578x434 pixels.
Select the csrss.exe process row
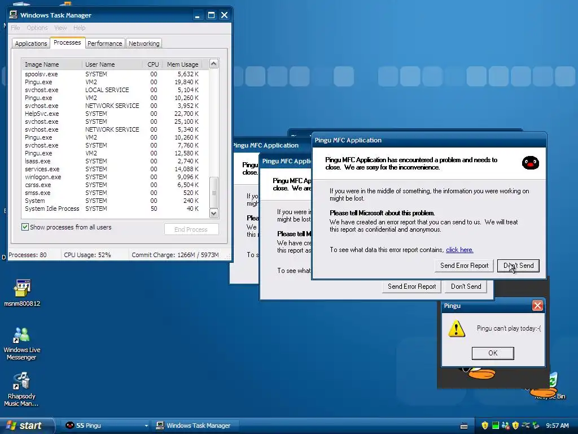pos(115,185)
